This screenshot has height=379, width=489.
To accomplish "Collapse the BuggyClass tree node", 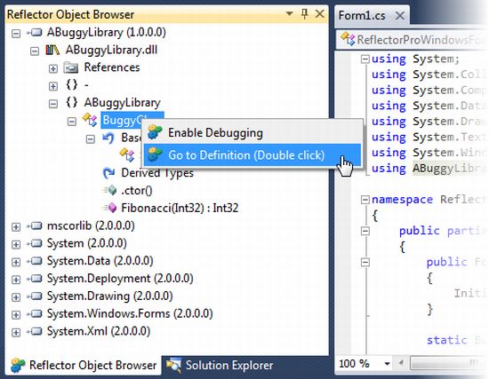I will [x=72, y=121].
